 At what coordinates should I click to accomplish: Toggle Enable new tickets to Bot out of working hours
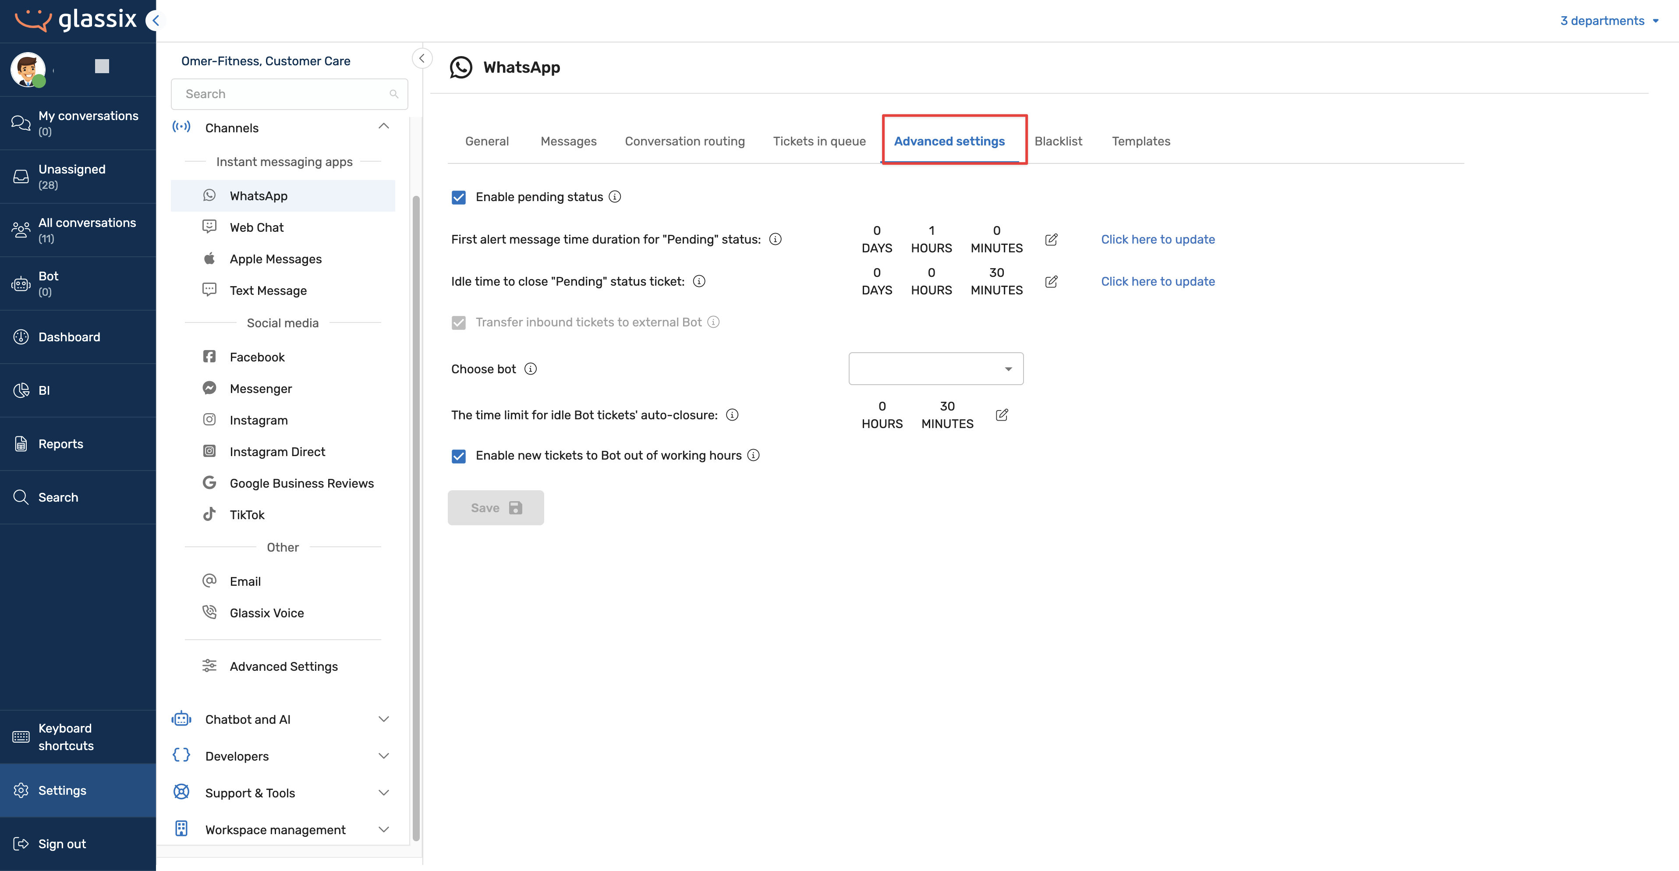459,456
